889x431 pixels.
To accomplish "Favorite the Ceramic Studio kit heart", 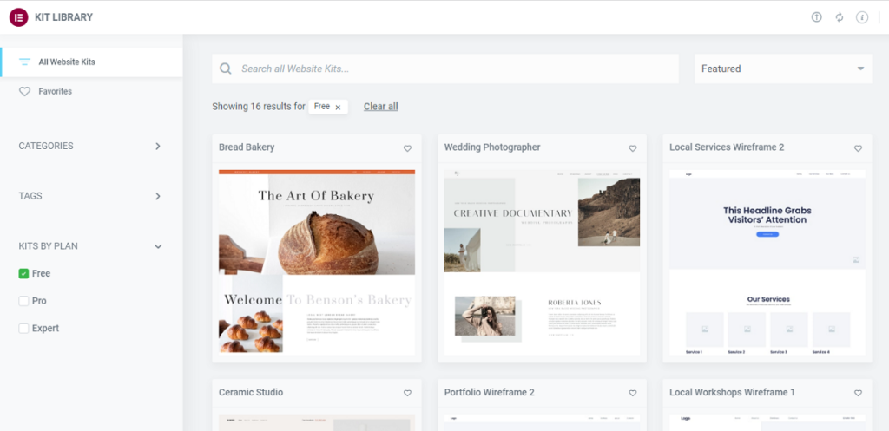I will [408, 393].
